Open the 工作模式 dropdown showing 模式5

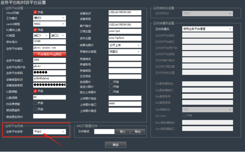pos(50,18)
